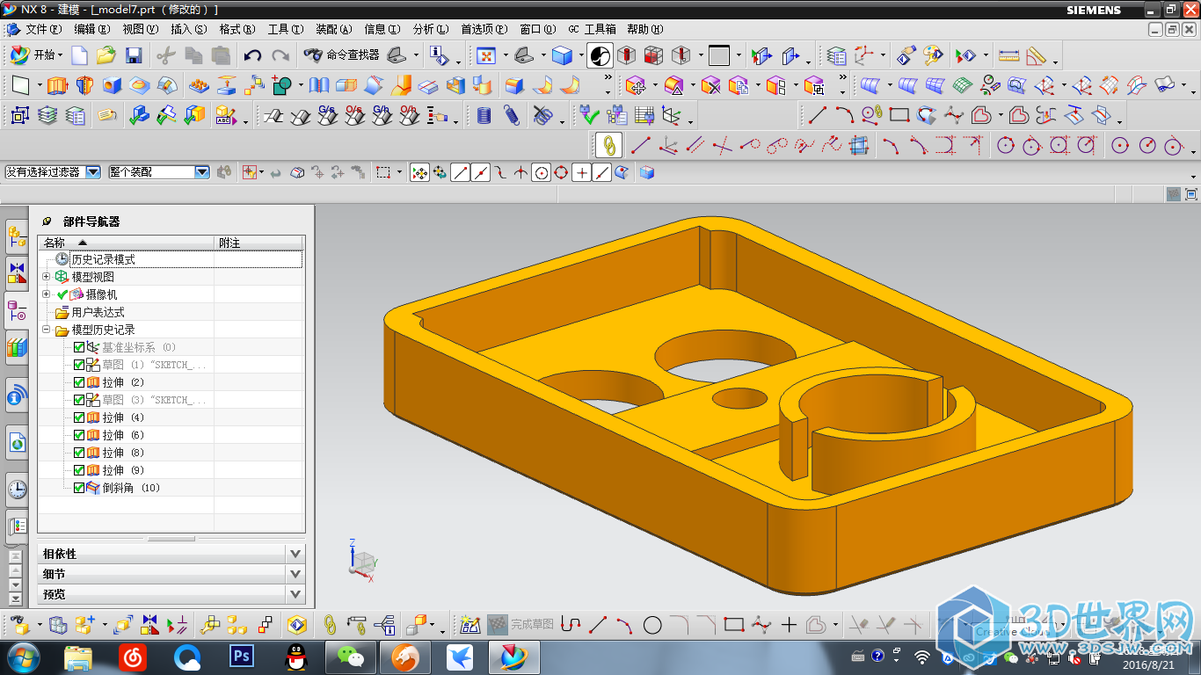
Task: Select the Rectangle curve tool in top toolbar
Action: [x=899, y=115]
